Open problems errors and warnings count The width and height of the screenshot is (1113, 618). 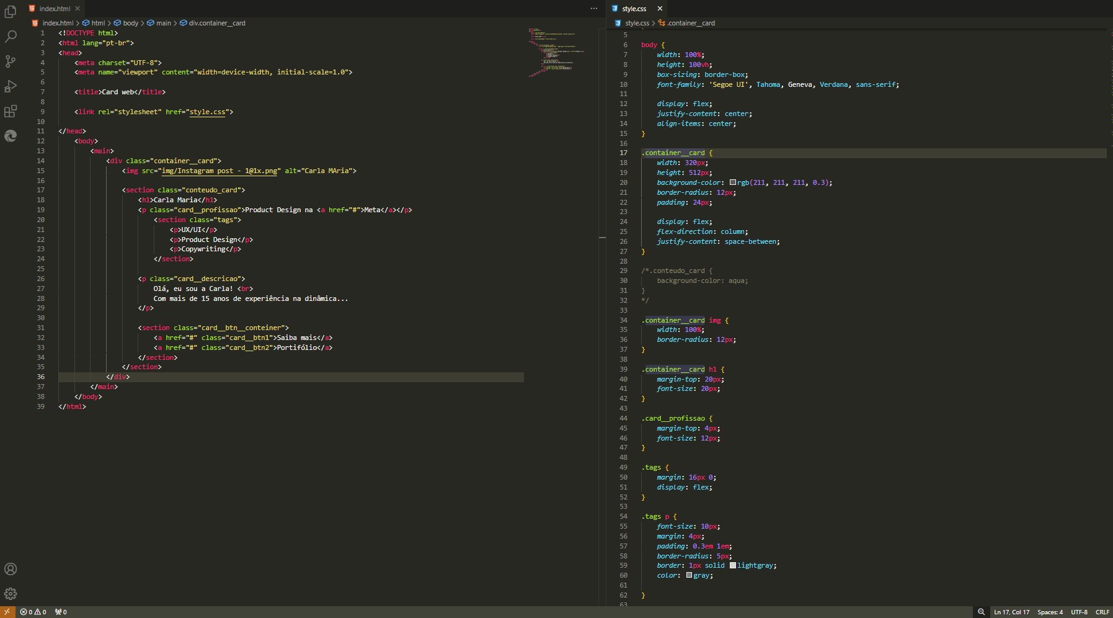[x=33, y=612]
